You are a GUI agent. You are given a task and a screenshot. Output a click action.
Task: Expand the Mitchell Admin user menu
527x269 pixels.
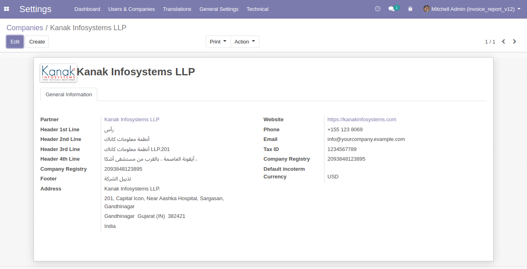click(x=472, y=9)
